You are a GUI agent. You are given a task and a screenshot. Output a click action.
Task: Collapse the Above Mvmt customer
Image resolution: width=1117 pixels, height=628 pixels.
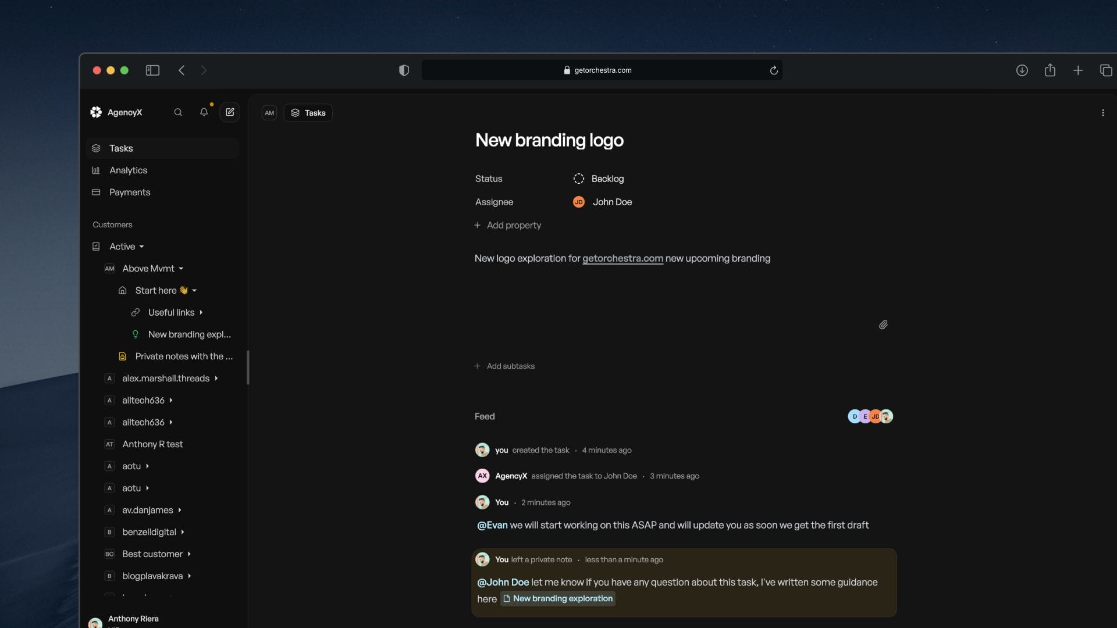tap(181, 269)
